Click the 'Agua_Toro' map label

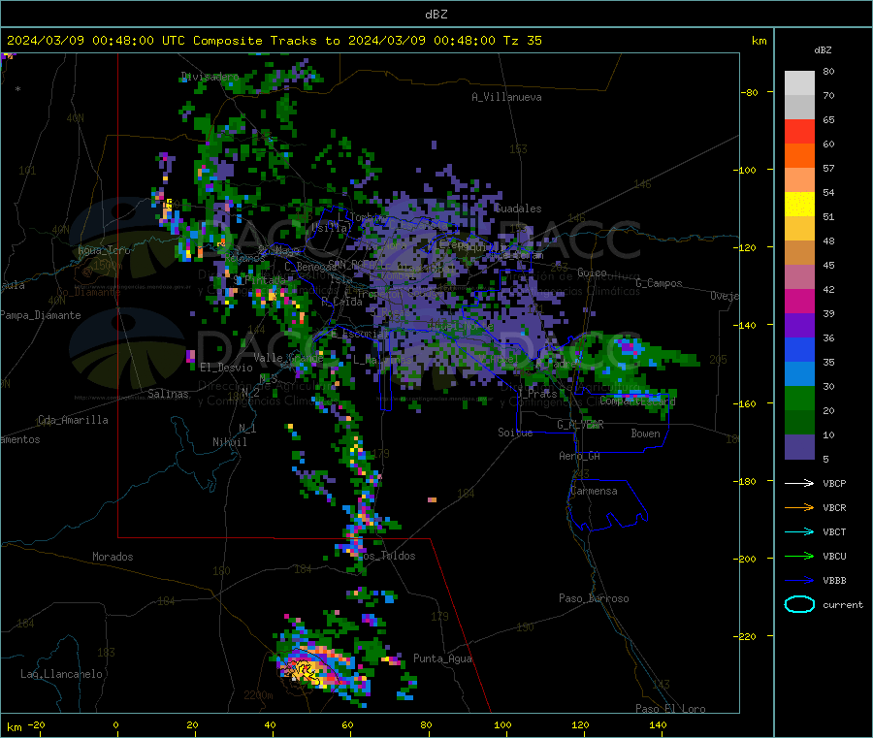(104, 250)
